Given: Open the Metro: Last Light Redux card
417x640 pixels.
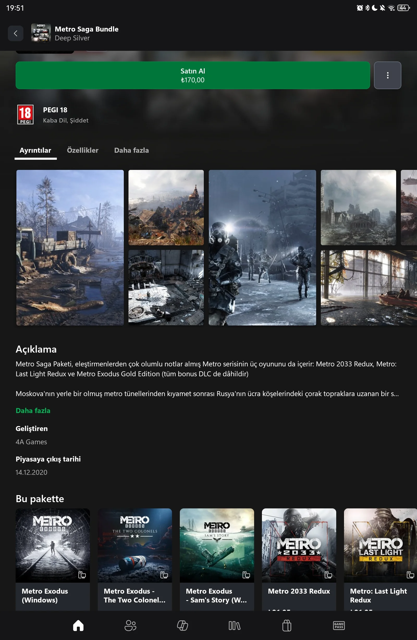Looking at the screenshot, I should click(381, 559).
